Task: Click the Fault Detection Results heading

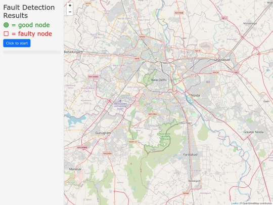Action: [x=29, y=12]
